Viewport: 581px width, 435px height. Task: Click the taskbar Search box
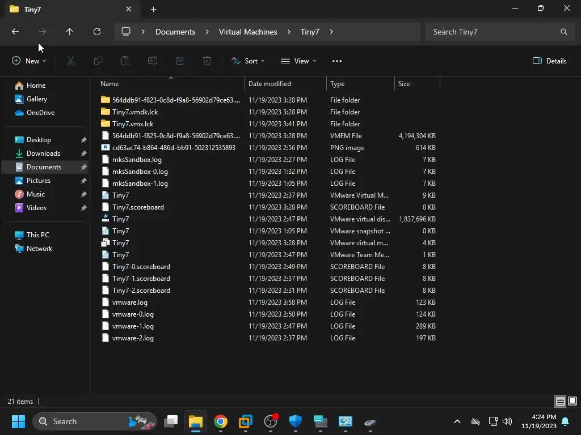95,421
